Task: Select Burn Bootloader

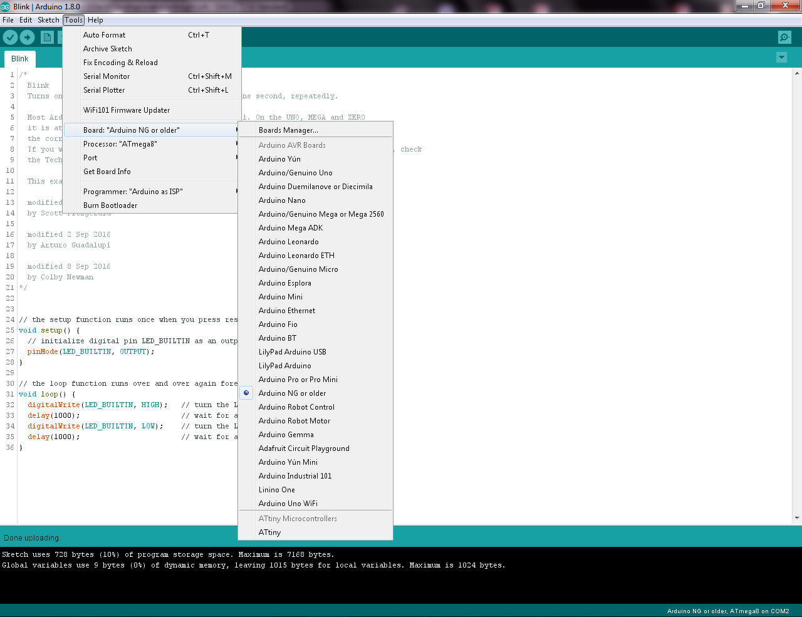Action: click(x=152, y=205)
